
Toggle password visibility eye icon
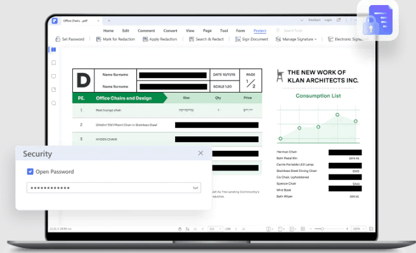(195, 188)
